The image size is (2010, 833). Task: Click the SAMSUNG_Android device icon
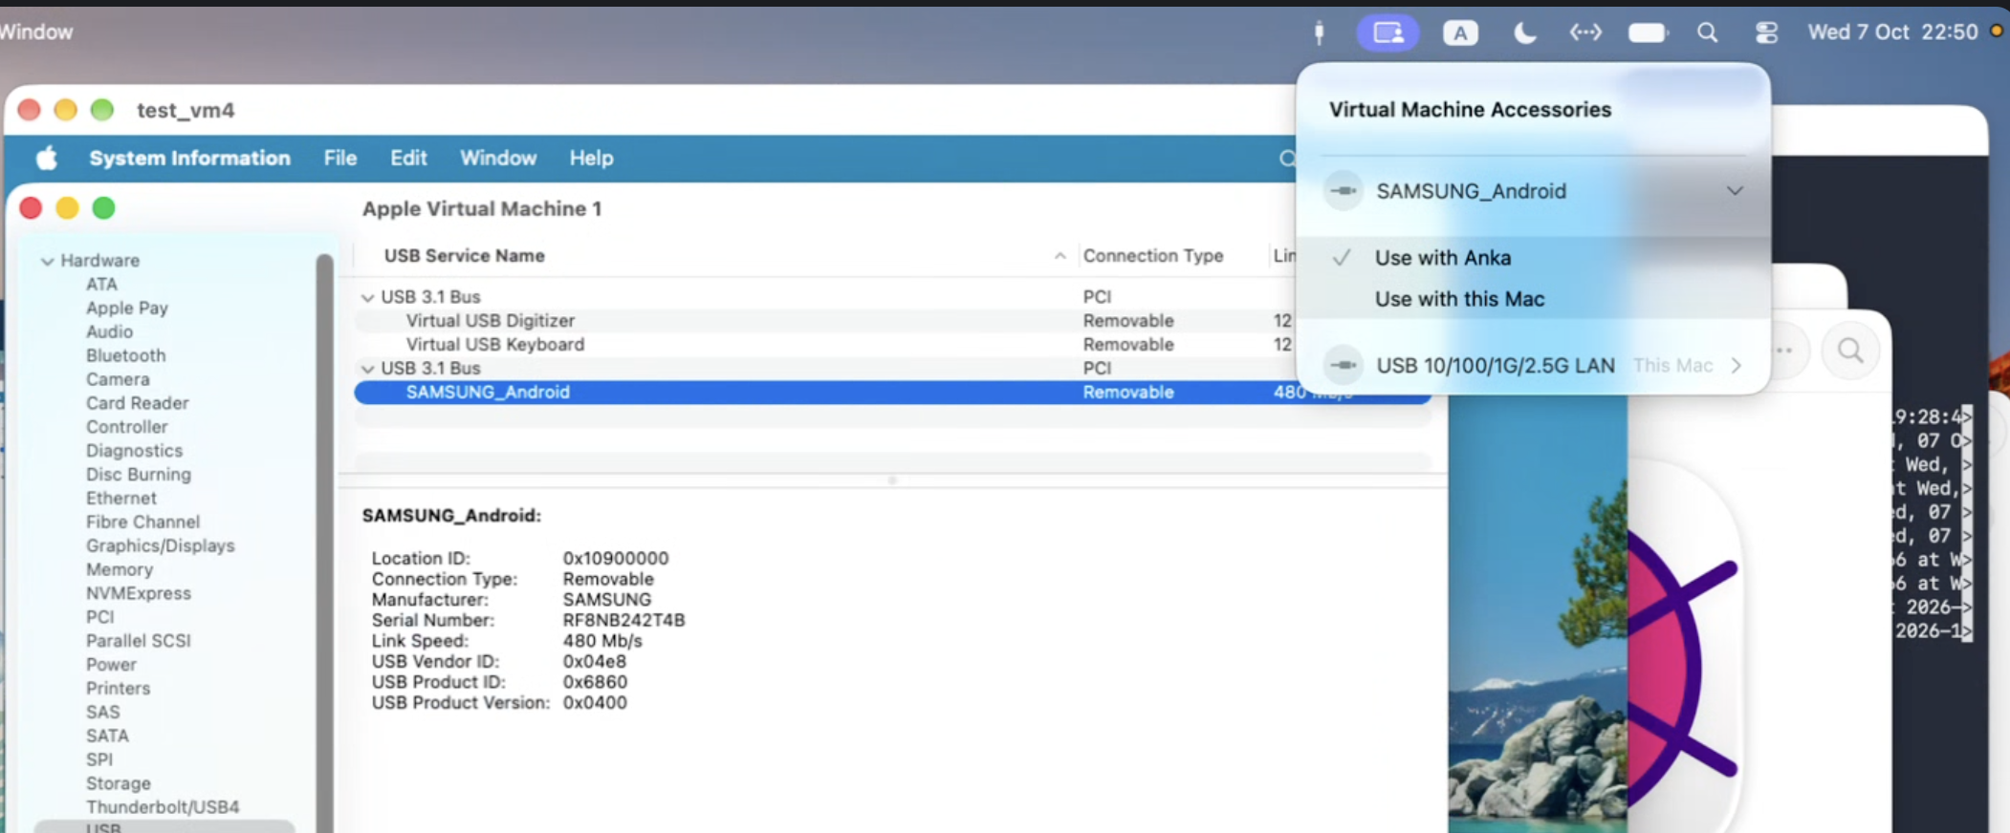[1344, 191]
